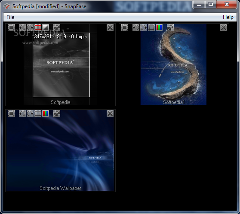This screenshot has width=240, height=214.
Task: Click inside the Softpedia crop selection rectangle
Action: pos(61,65)
